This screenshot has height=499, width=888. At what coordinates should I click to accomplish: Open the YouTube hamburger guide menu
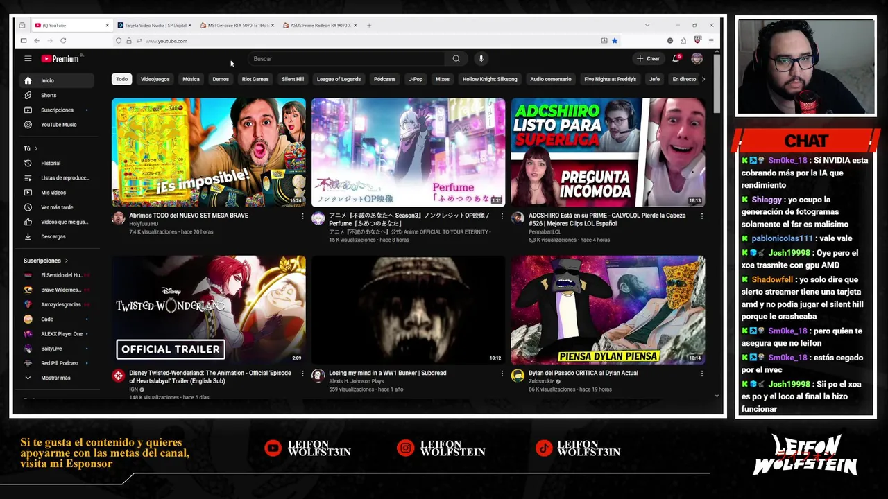coord(28,59)
